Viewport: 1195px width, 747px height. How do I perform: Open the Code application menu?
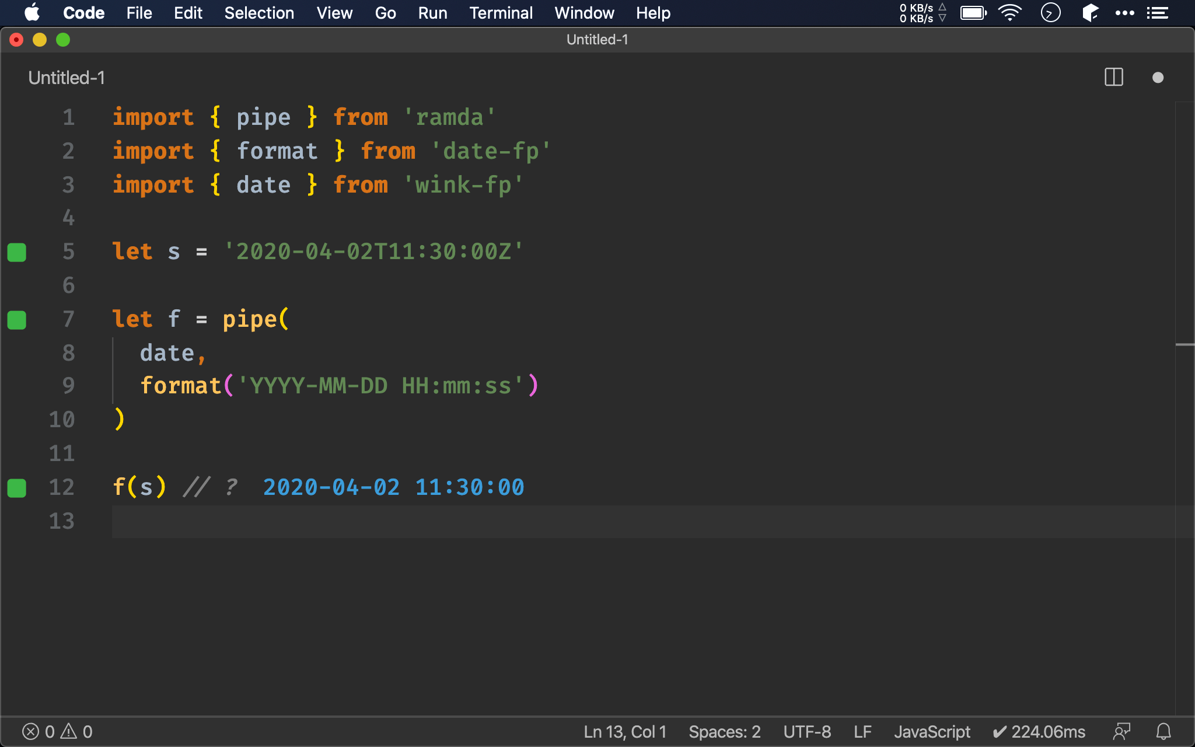click(x=83, y=13)
